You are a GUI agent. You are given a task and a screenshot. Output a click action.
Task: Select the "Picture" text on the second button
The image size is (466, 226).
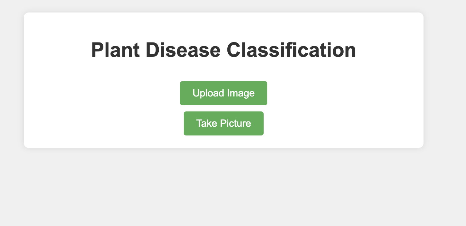(x=235, y=123)
